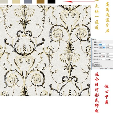
Task: Click the resolution field showing 304.8
Action: click(102, 59)
